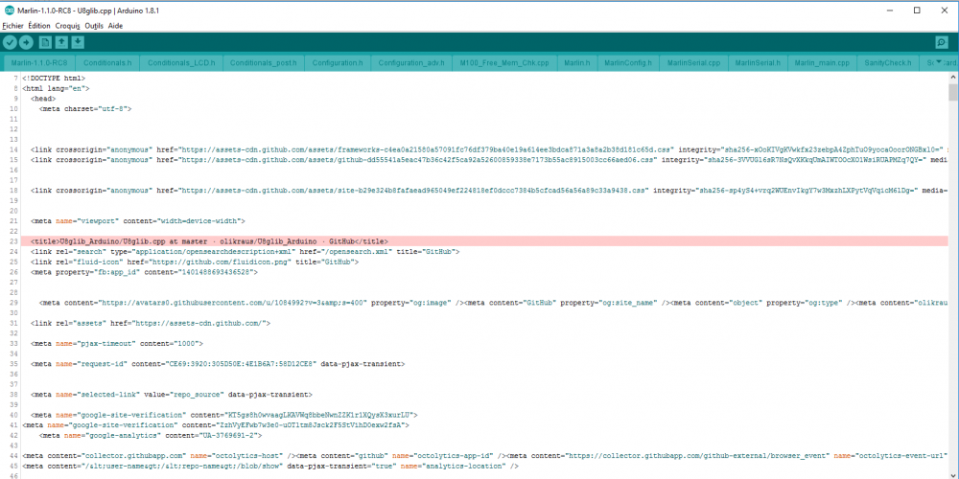
Task: Select the Conditionals_LCD.h tab
Action: (181, 63)
